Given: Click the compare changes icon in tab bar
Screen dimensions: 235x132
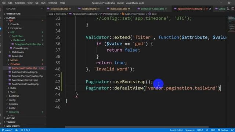Looking at the screenshot, I should pos(228,9).
